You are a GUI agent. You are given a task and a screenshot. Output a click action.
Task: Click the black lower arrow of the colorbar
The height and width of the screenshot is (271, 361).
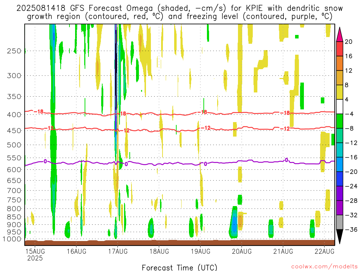pos(339,237)
